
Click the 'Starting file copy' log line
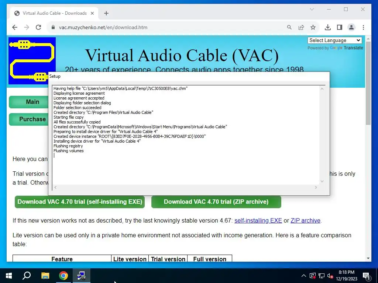pyautogui.click(x=68, y=117)
